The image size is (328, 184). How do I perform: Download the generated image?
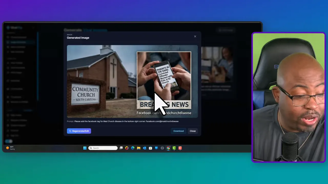178,131
